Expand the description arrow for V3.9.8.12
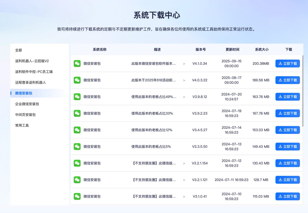Viewport: 308px width, 213px height. [x=184, y=97]
